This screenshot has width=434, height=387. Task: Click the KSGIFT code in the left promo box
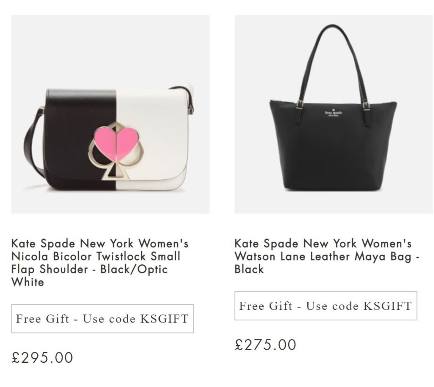click(164, 319)
